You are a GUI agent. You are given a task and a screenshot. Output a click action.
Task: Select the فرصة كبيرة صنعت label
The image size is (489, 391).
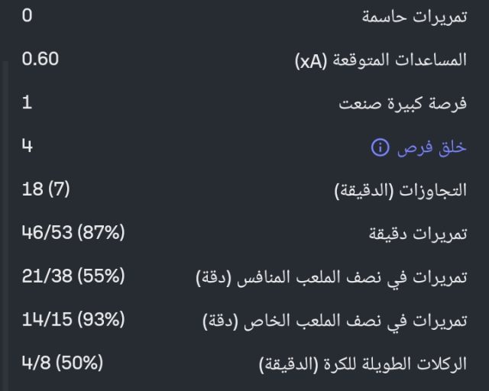(x=403, y=105)
